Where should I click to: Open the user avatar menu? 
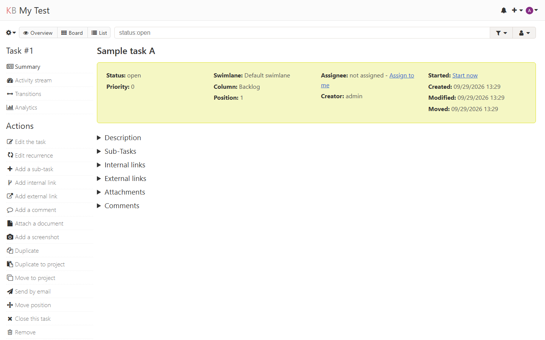532,11
